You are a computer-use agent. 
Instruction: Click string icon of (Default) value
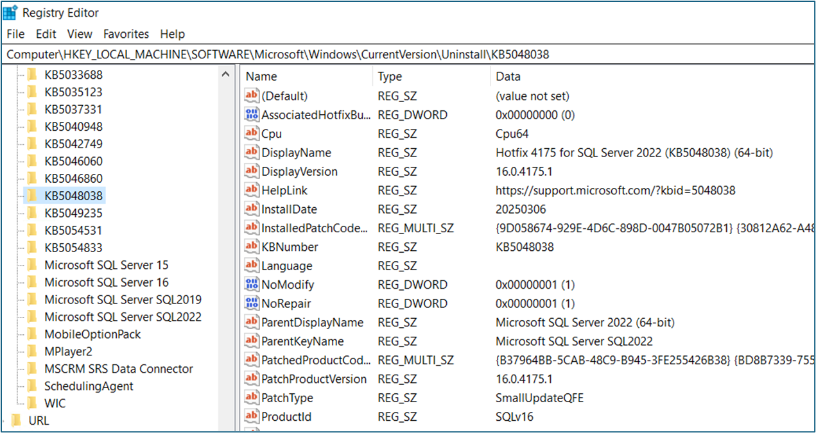tap(252, 96)
